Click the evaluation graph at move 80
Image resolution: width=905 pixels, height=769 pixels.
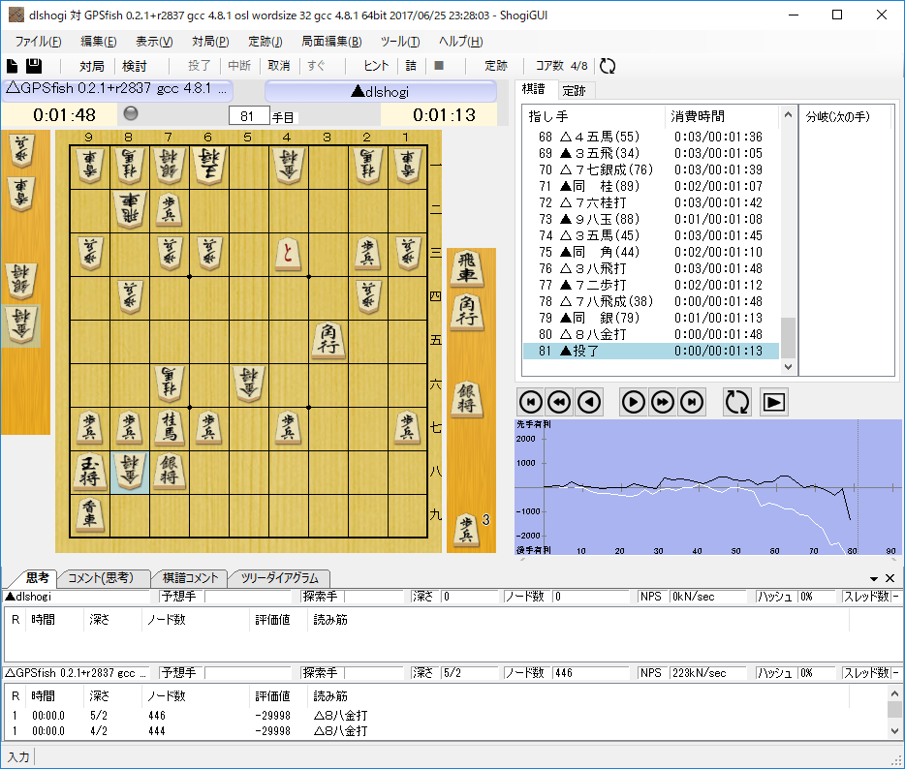[852, 487]
